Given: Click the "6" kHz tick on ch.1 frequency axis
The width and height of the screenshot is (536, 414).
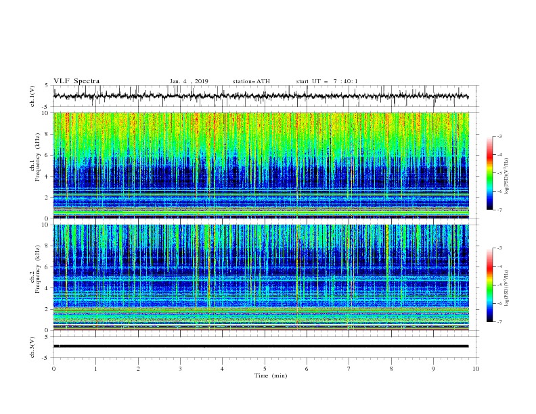Looking at the screenshot, I should (x=47, y=155).
